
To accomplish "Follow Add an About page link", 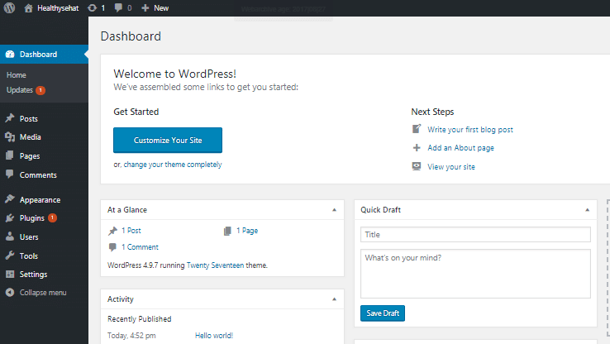I will [x=460, y=148].
